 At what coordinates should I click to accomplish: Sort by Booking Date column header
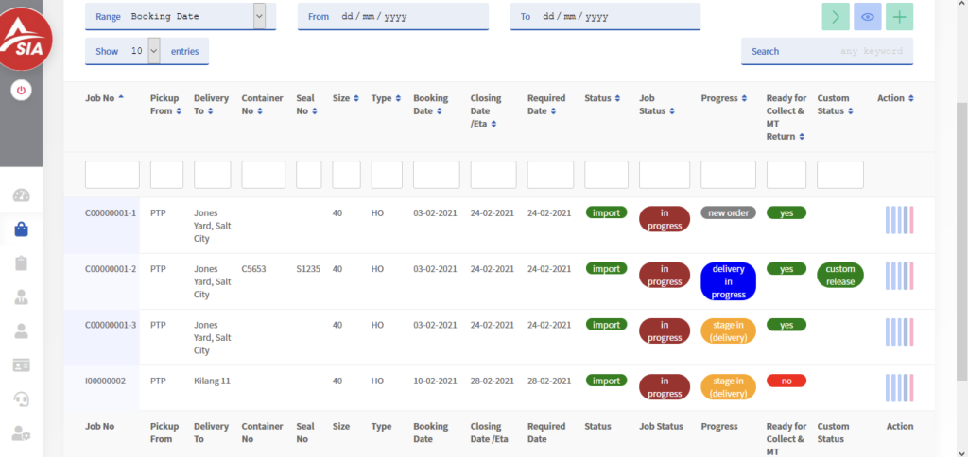tap(431, 104)
